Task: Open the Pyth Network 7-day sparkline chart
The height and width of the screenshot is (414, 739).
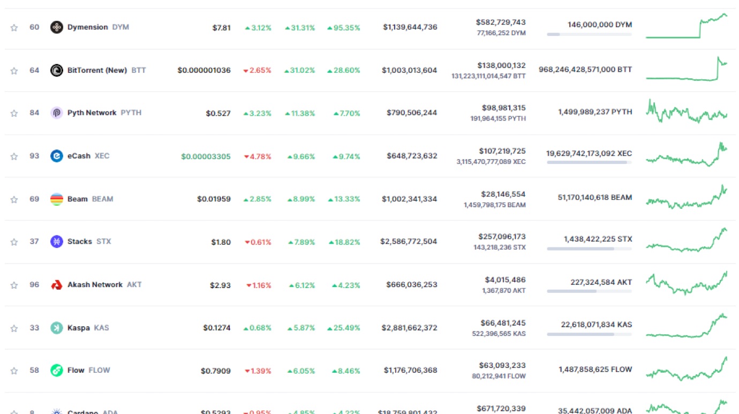Action: (687, 111)
